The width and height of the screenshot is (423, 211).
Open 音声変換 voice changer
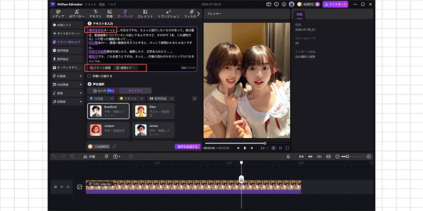point(68,51)
